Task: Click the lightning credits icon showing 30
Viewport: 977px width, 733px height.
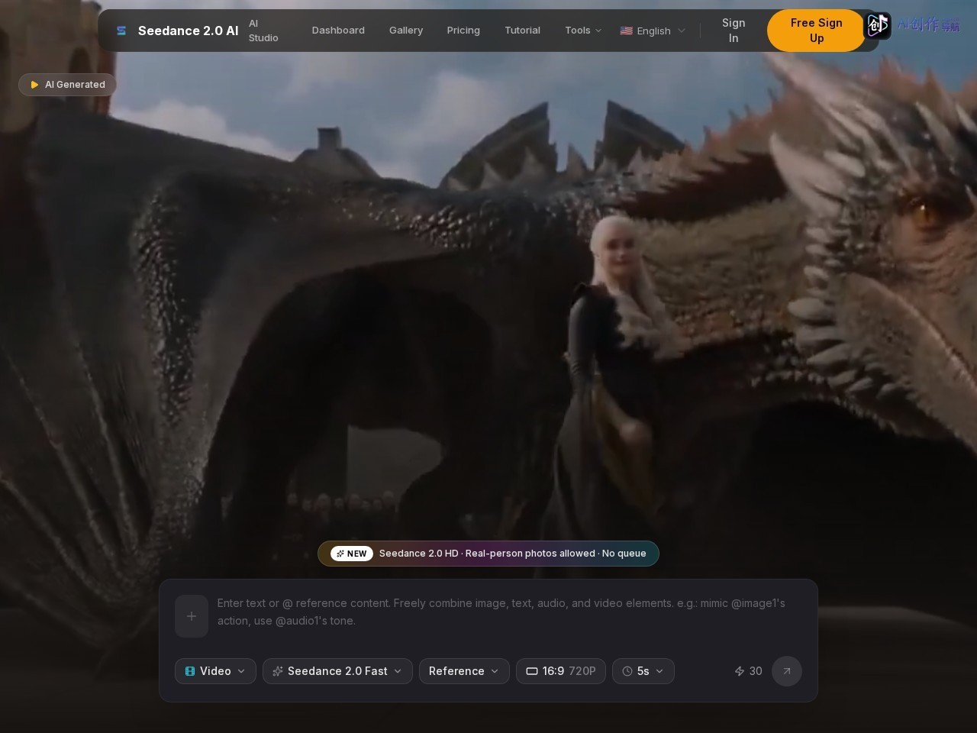Action: 740,671
